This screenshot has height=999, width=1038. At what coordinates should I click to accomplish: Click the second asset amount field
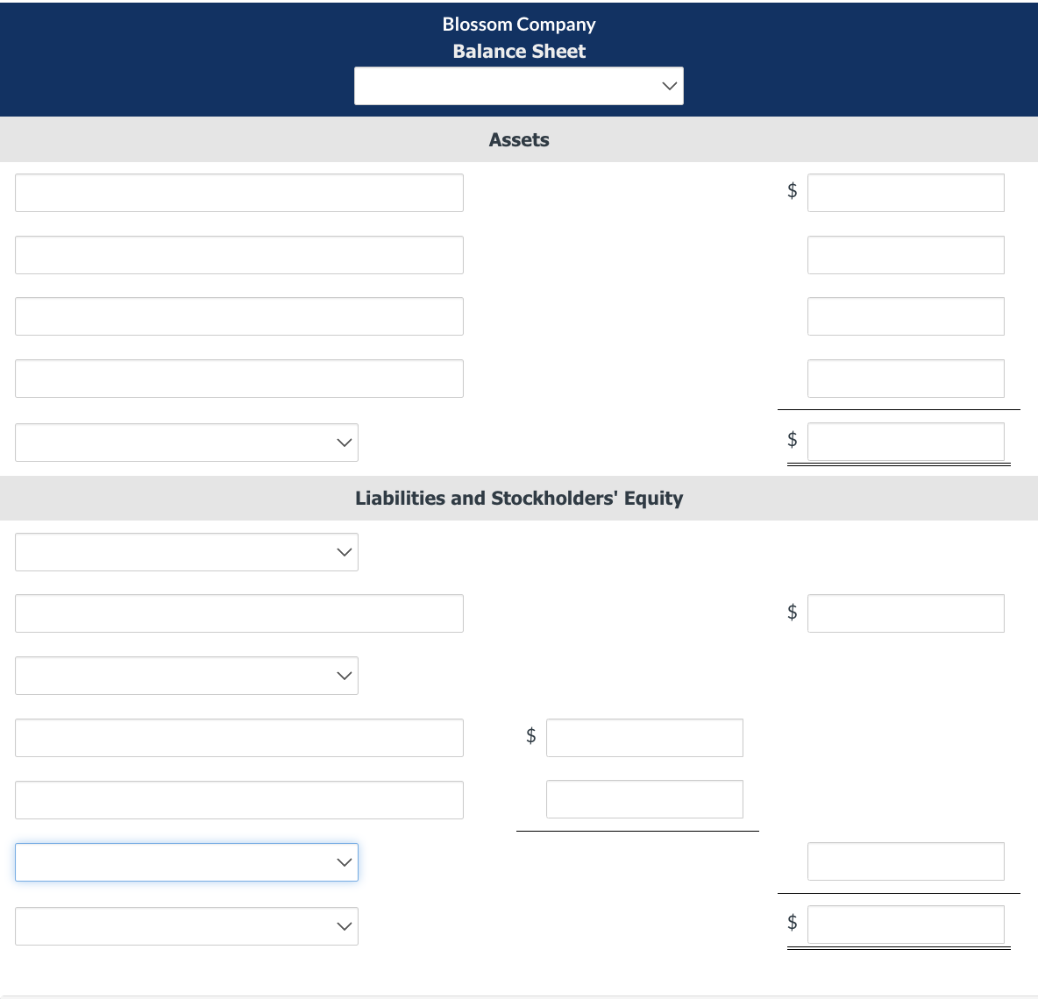906,255
